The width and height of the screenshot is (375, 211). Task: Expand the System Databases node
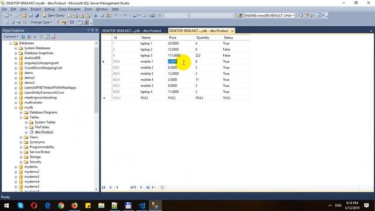point(16,48)
